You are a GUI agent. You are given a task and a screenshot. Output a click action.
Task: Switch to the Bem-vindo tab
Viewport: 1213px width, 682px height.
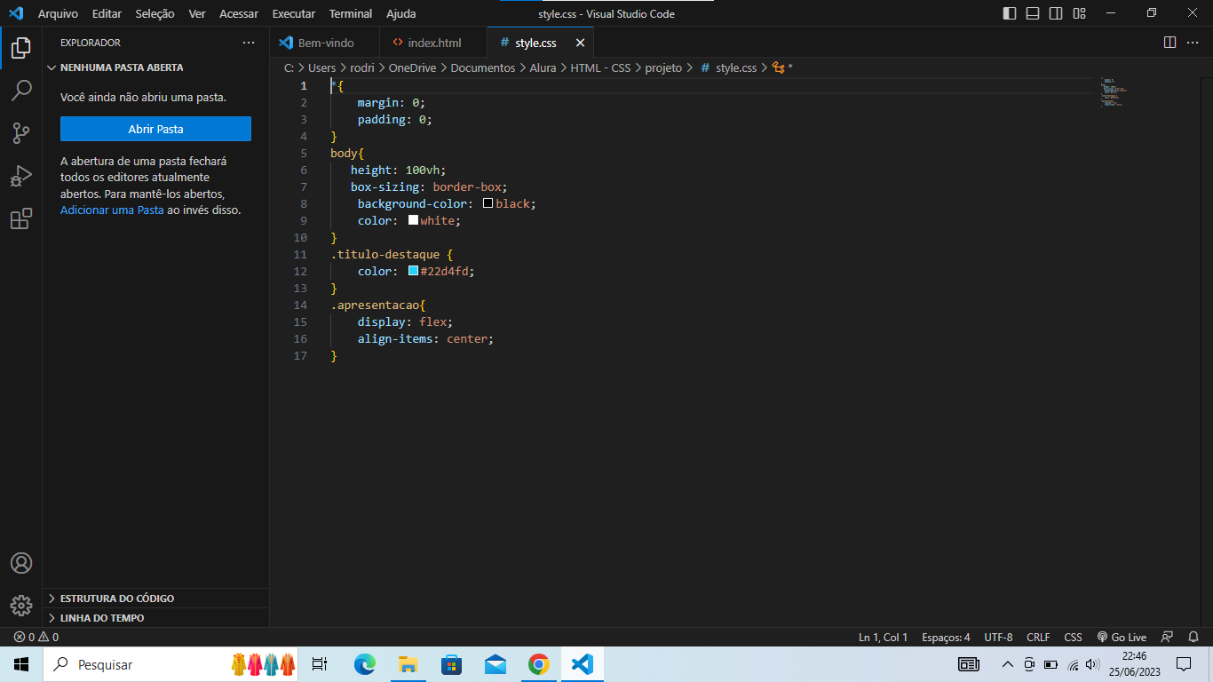(x=324, y=43)
